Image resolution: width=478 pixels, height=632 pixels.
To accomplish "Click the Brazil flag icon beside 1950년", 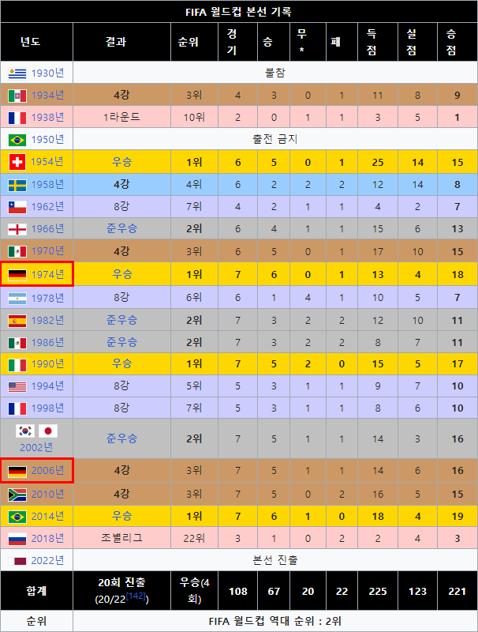I will [x=17, y=140].
